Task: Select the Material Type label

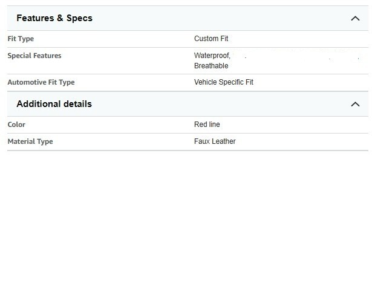Action: click(x=30, y=141)
